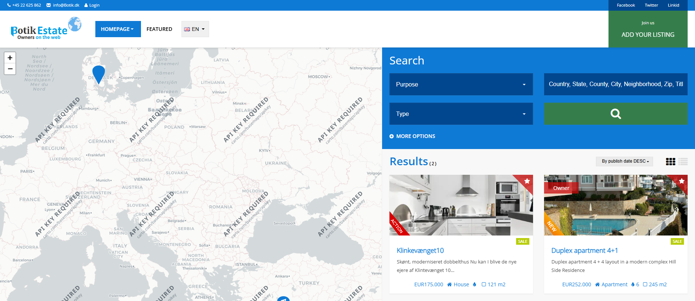Click the SALE tag on Duplex apartment
Image resolution: width=695 pixels, height=301 pixels.
pyautogui.click(x=677, y=241)
